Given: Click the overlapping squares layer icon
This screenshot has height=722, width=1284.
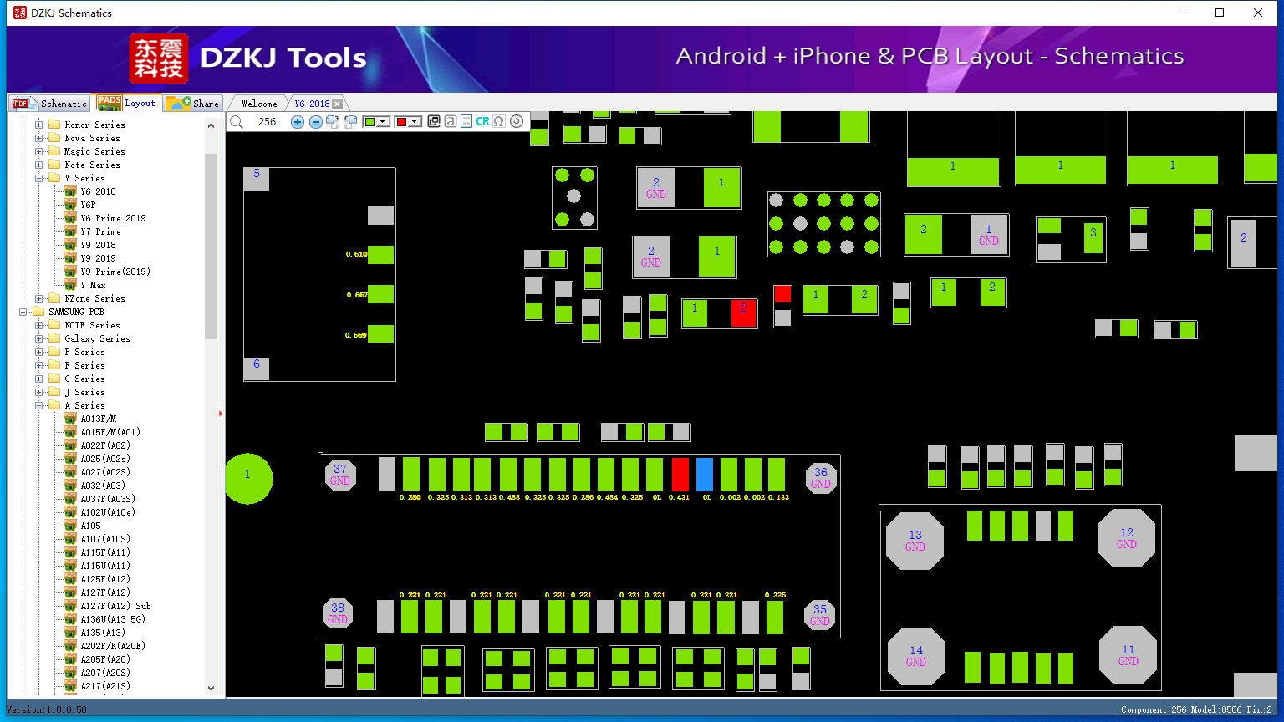Looking at the screenshot, I should pyautogui.click(x=434, y=122).
